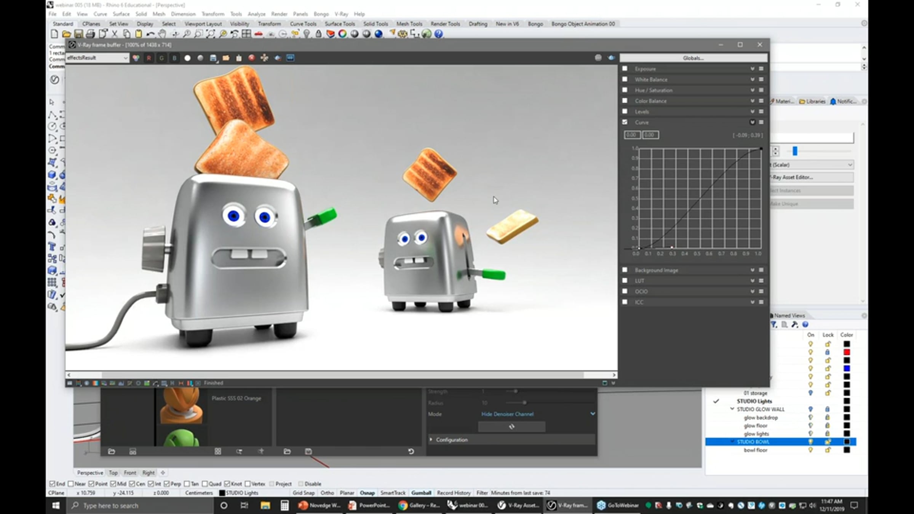Expand the Exposure section arrow
The width and height of the screenshot is (914, 514).
pos(753,69)
